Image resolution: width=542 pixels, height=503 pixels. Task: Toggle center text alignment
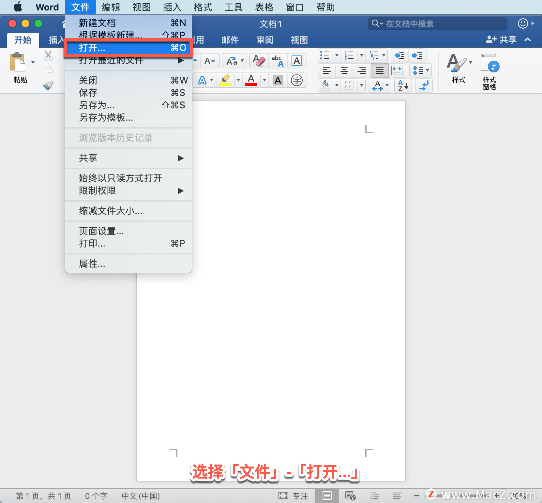344,70
